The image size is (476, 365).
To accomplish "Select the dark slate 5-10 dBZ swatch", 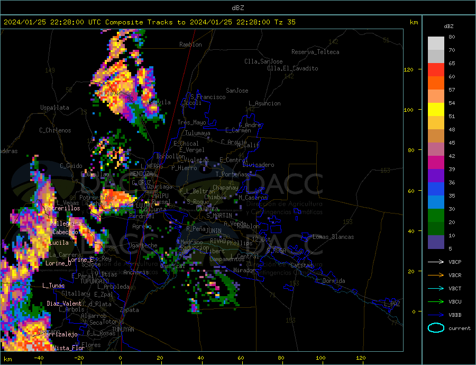I will point(436,242).
